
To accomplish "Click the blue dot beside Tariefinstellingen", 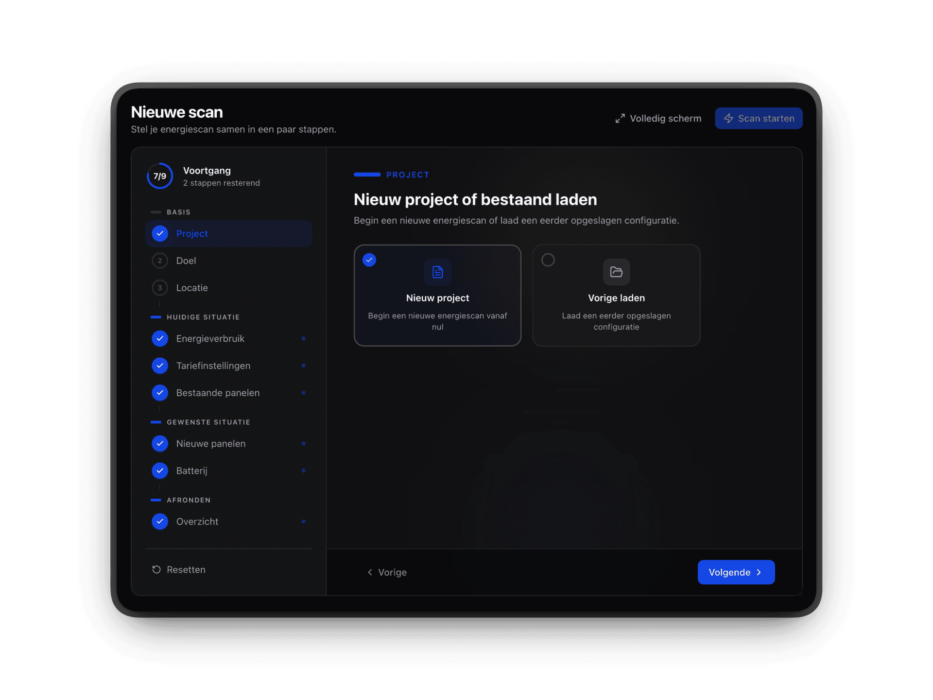I will click(x=303, y=366).
